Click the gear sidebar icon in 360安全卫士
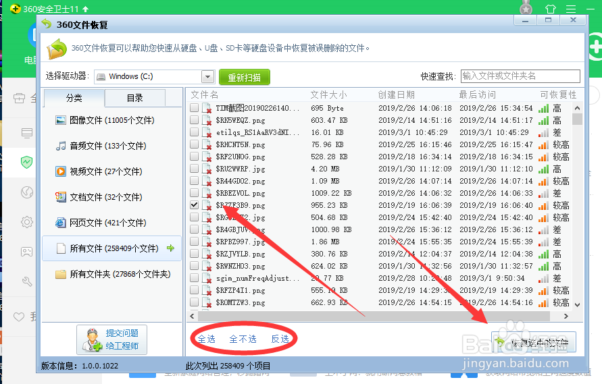 (x=27, y=222)
